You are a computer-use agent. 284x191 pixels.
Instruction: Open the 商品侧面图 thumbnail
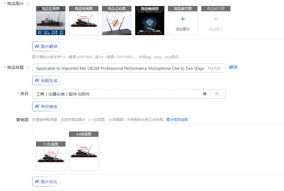click(x=150, y=20)
